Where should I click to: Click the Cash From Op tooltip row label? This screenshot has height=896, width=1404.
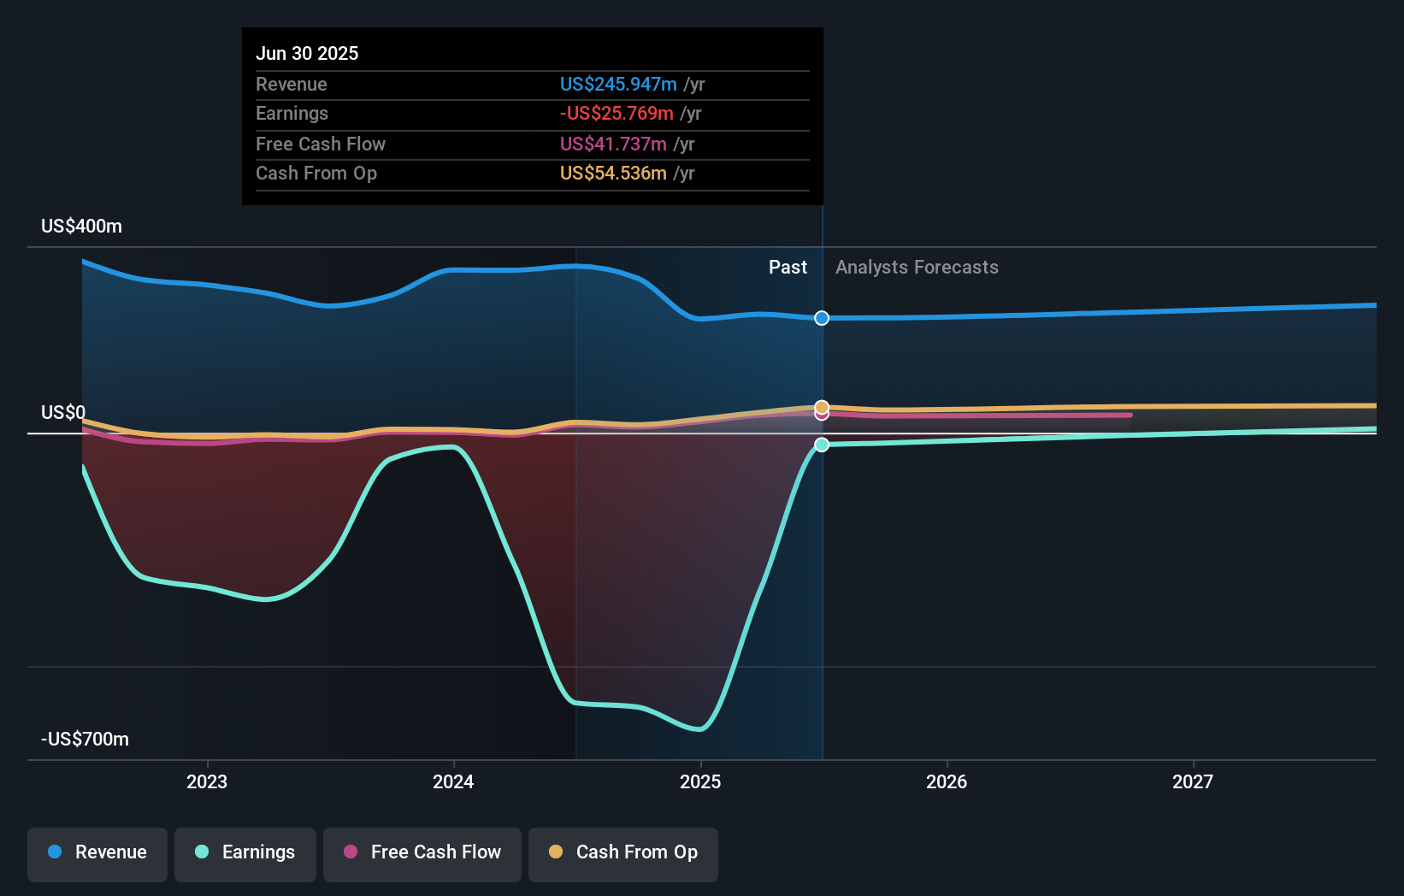pyautogui.click(x=316, y=173)
